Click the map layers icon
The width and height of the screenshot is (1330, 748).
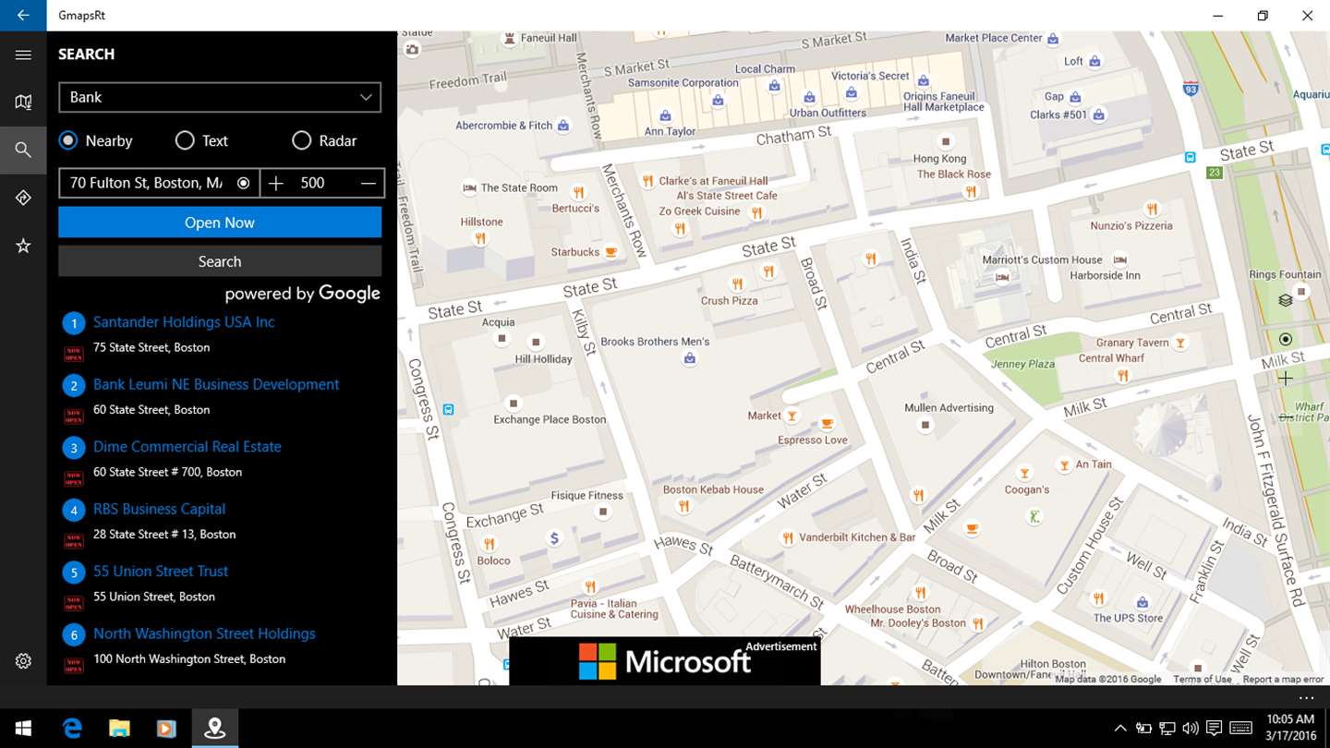(1285, 300)
